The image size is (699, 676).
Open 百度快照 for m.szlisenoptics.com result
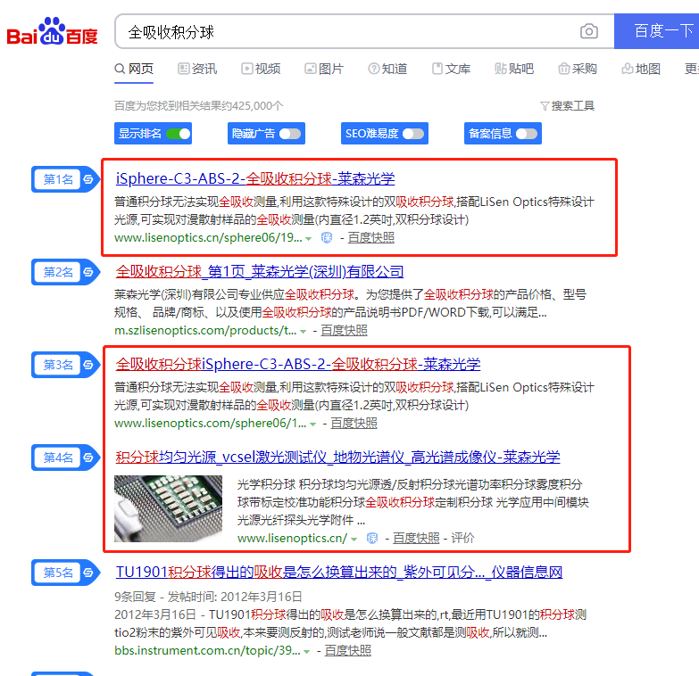[x=344, y=331]
